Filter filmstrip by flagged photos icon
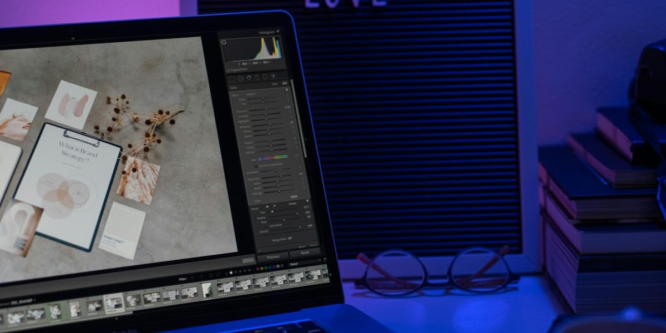Screen dimensions: 666x333 tap(192, 278)
